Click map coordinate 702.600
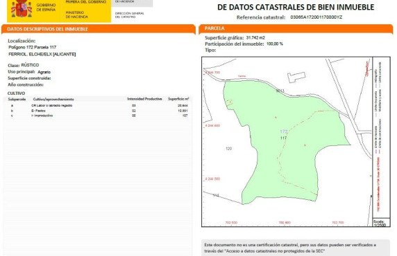 point(285,223)
